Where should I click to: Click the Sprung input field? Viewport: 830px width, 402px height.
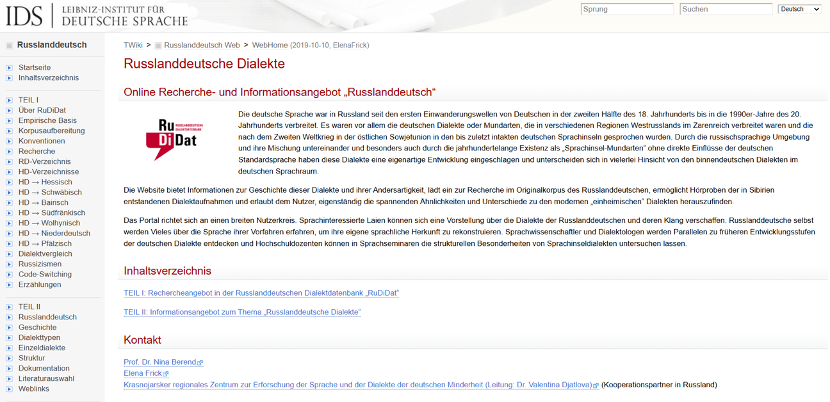pos(626,8)
